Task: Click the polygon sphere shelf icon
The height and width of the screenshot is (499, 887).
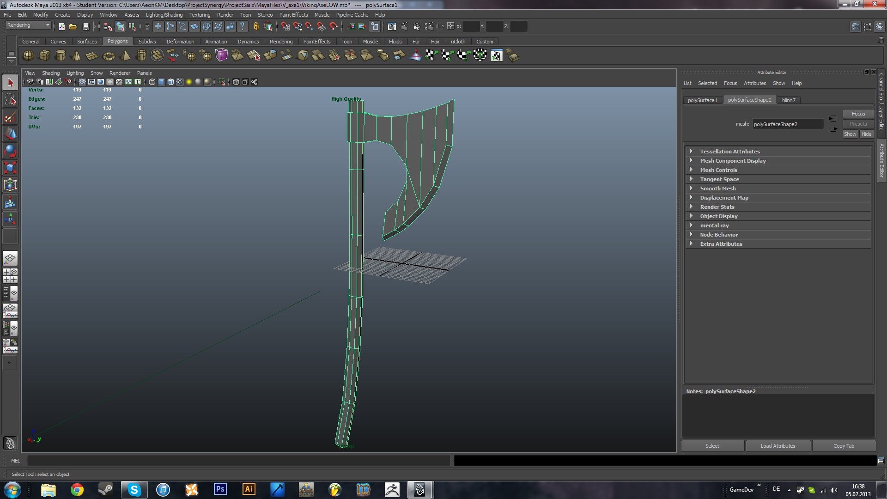Action: click(28, 56)
